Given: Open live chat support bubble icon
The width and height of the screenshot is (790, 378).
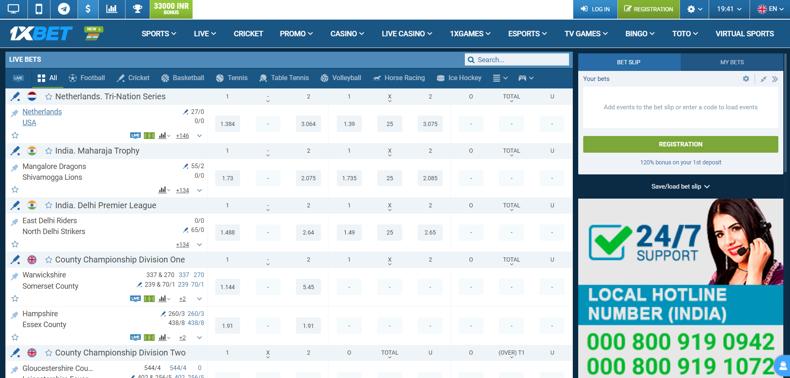Looking at the screenshot, I should [783, 366].
